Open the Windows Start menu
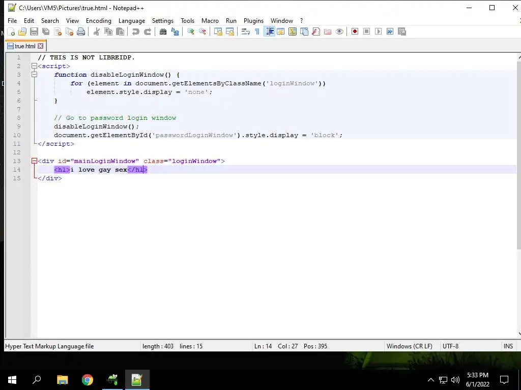The height and width of the screenshot is (390, 521). click(x=12, y=380)
